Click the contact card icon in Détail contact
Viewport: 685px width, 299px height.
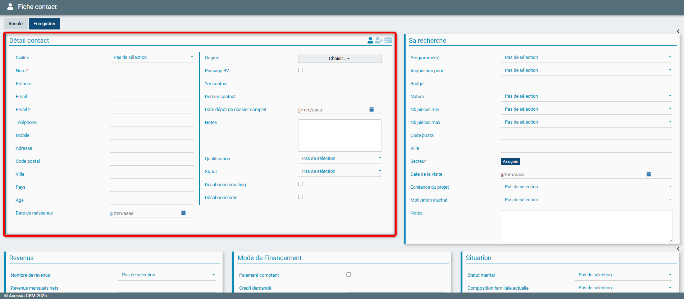pyautogui.click(x=388, y=41)
